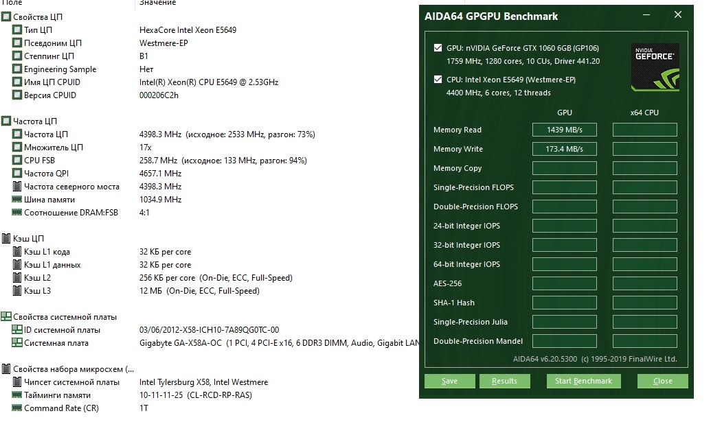Click Start Benchmark
The width and height of the screenshot is (711, 422).
(x=583, y=382)
